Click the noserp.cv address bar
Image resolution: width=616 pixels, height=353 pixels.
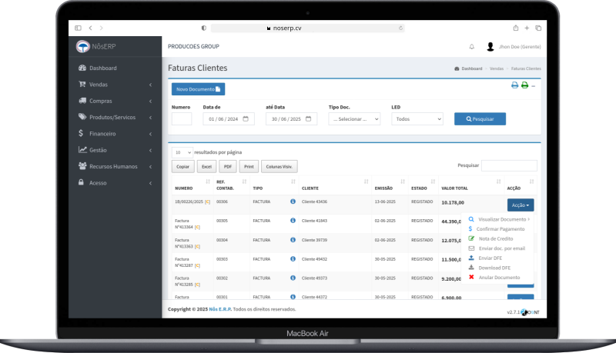(x=307, y=28)
